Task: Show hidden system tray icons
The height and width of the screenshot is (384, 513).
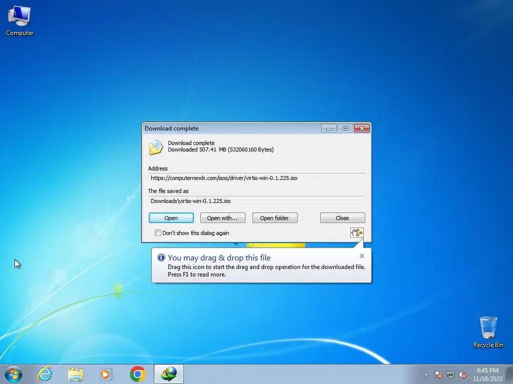Action: click(x=426, y=374)
